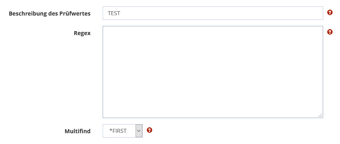Show the help tooltip beside Regex
340x144 pixels.
(330, 32)
